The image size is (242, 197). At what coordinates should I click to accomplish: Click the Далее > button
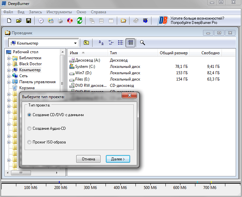coord(118,159)
